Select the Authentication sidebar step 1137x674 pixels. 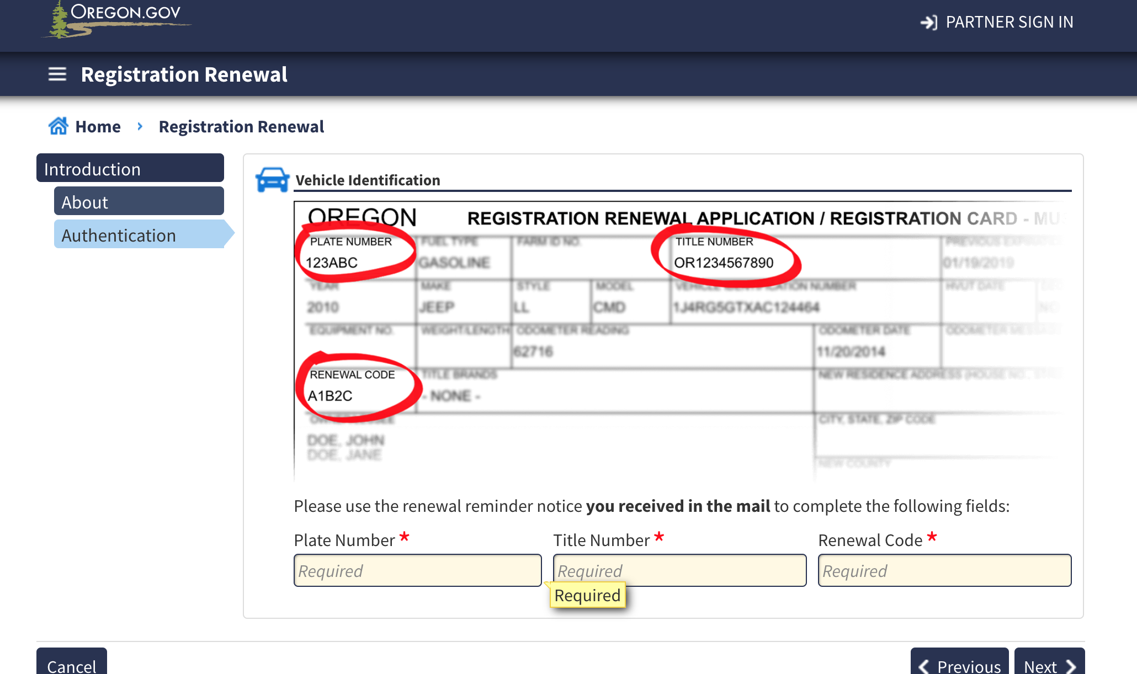click(139, 234)
